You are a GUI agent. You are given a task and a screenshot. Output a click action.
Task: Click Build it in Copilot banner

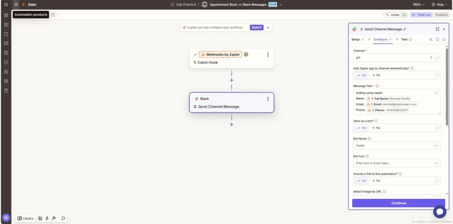pyautogui.click(x=257, y=28)
